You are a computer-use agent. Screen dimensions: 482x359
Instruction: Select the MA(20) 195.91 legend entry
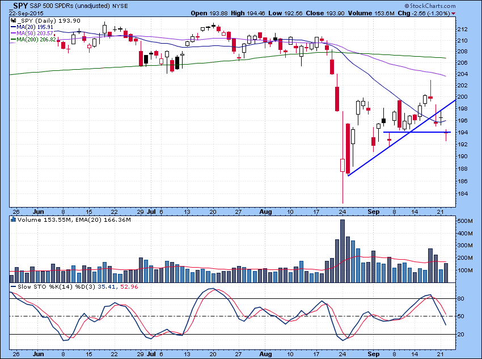tap(32, 27)
